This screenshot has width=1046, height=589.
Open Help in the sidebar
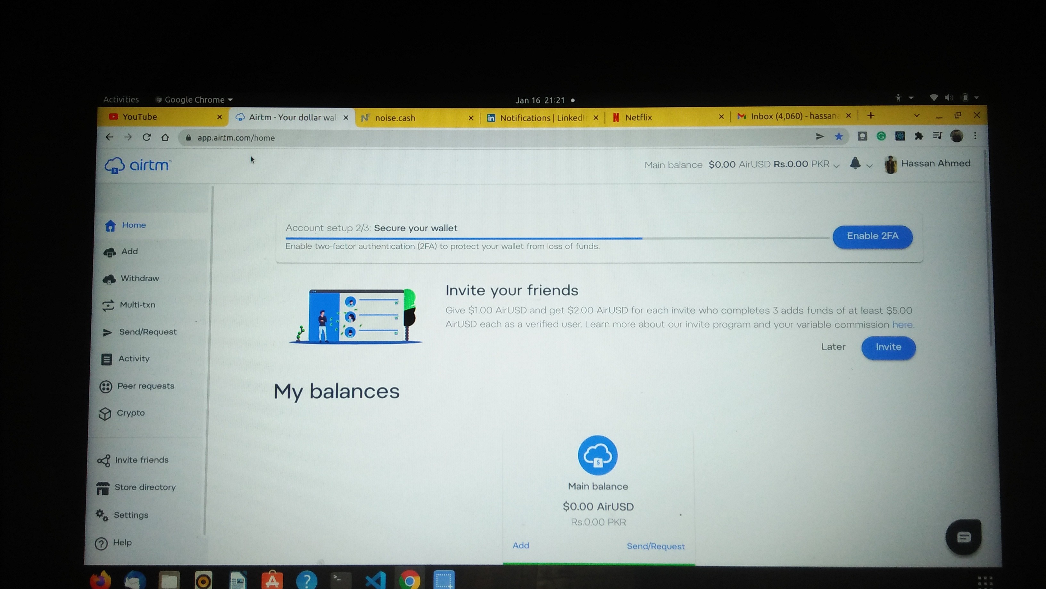coord(113,543)
